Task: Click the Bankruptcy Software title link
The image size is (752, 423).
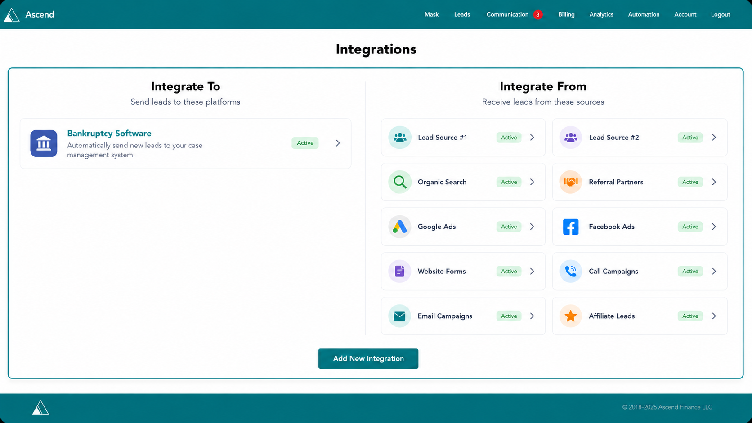Action: point(109,134)
